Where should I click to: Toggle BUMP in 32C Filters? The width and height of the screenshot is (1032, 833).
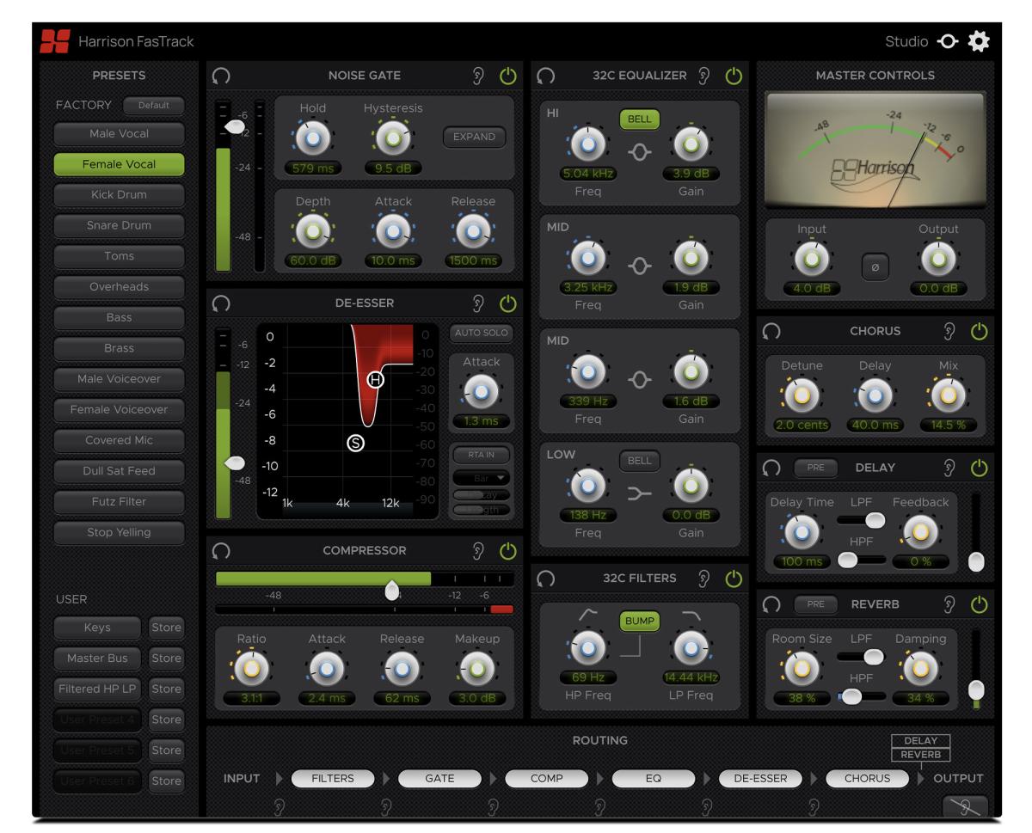[x=640, y=621]
